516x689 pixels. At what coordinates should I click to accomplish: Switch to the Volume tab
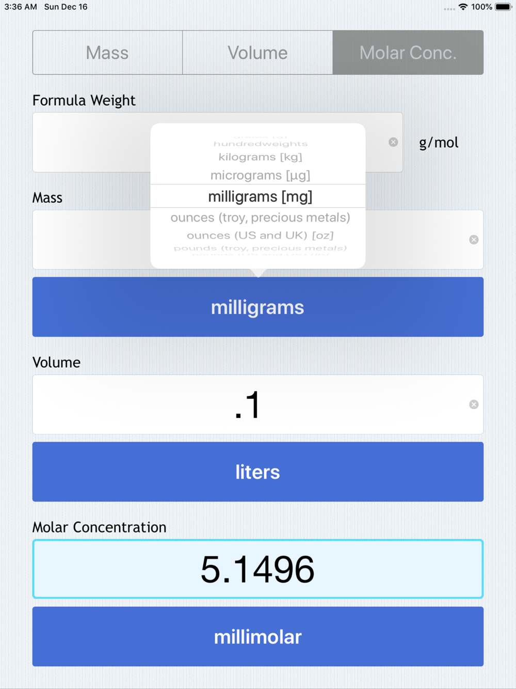257,53
